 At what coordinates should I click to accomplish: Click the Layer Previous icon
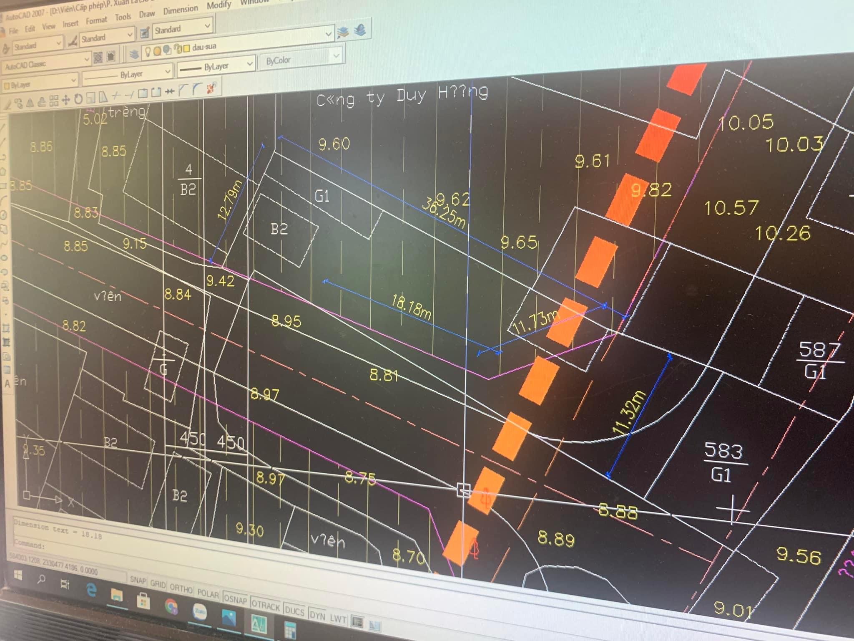342,32
